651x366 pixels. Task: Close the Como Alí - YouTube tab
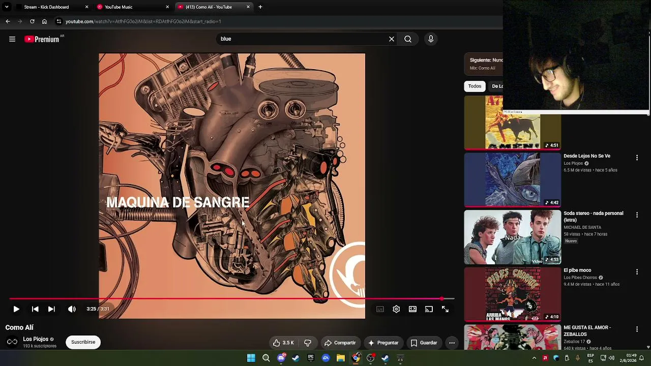click(x=248, y=7)
